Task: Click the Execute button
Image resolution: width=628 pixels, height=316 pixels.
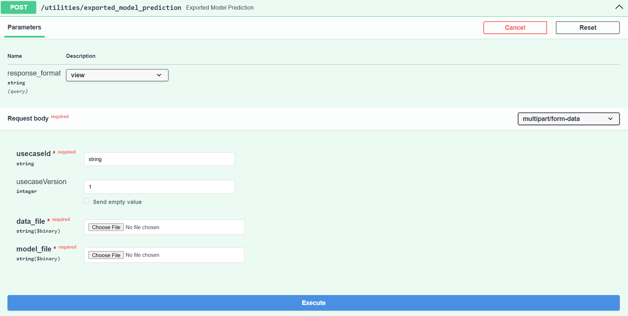Action: 313,303
